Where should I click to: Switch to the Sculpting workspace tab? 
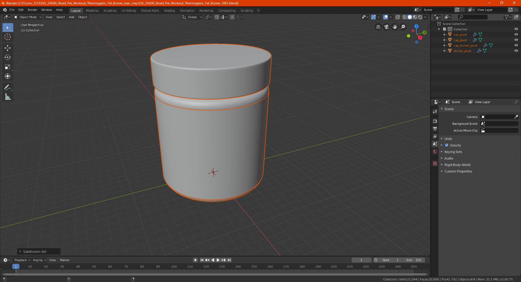coord(110,11)
